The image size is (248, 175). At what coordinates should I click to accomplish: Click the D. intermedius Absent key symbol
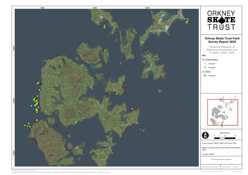click(204, 64)
